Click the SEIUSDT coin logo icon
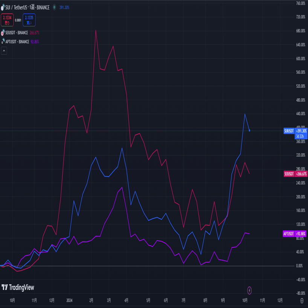Image resolution: width=308 pixels, height=308 pixels. point(3,33)
